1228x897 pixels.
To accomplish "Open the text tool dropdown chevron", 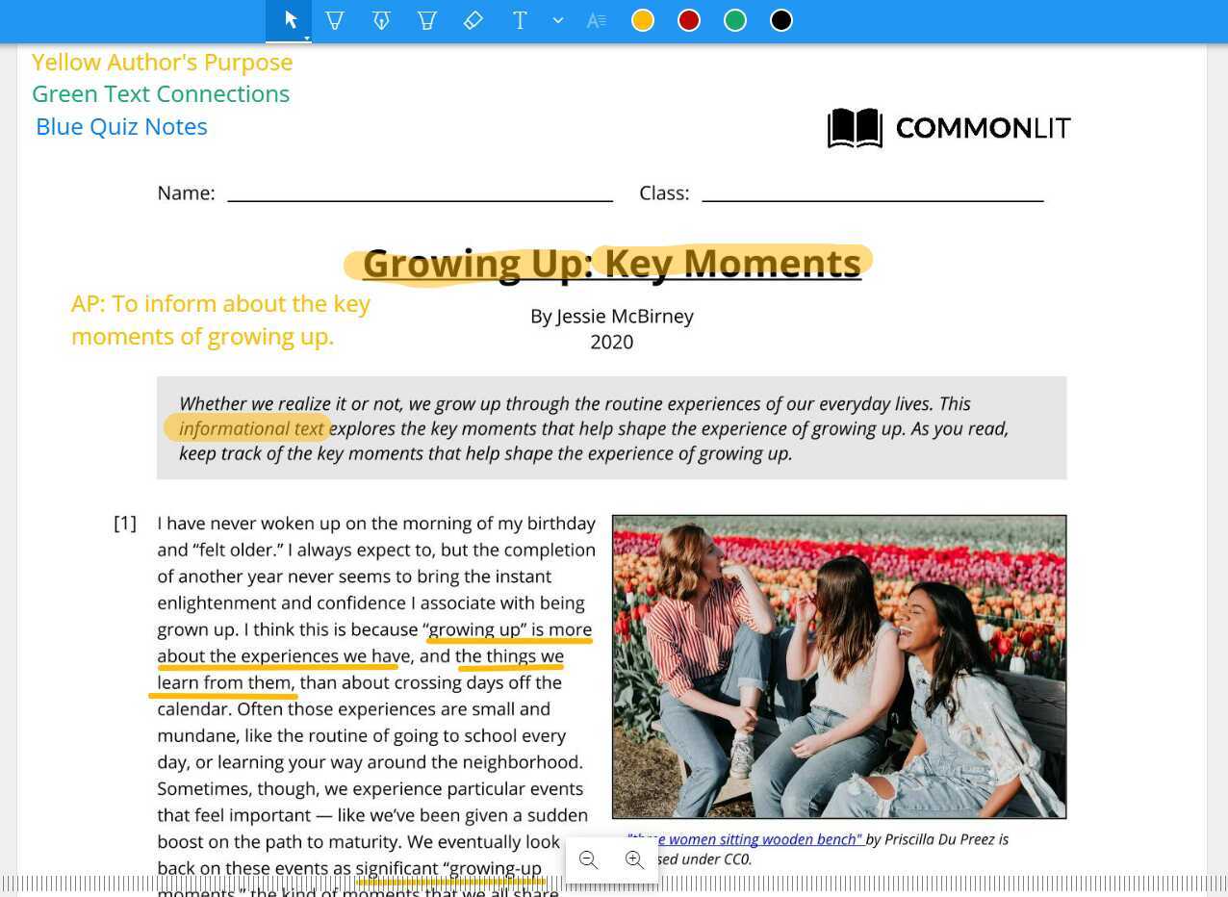I will point(558,19).
